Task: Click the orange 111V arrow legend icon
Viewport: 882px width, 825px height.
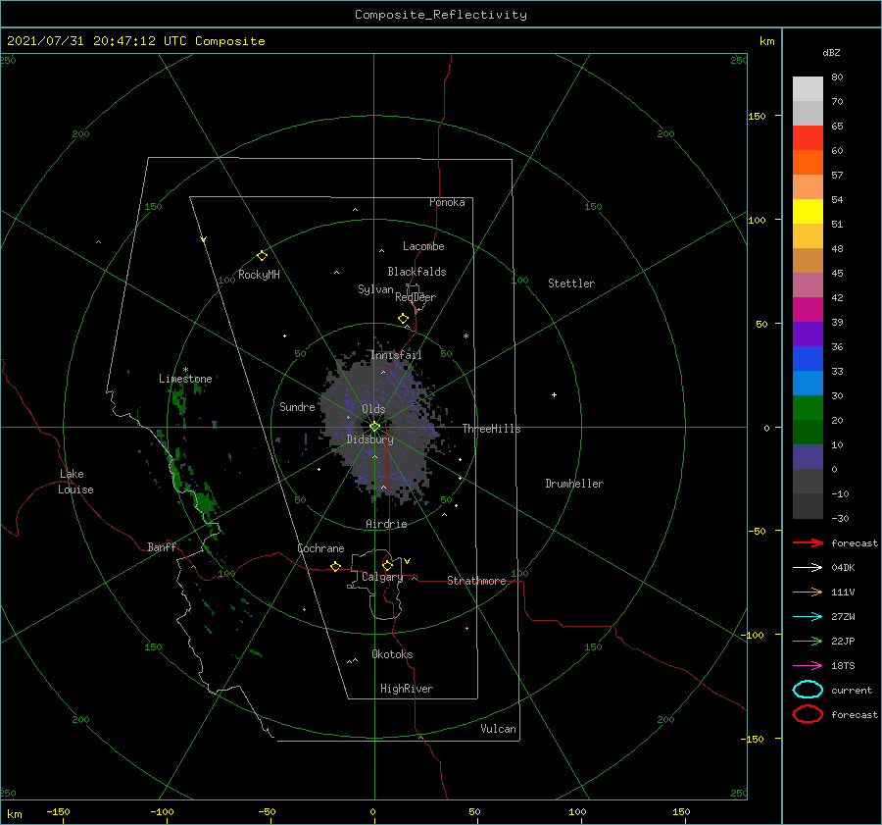Action: click(x=808, y=592)
